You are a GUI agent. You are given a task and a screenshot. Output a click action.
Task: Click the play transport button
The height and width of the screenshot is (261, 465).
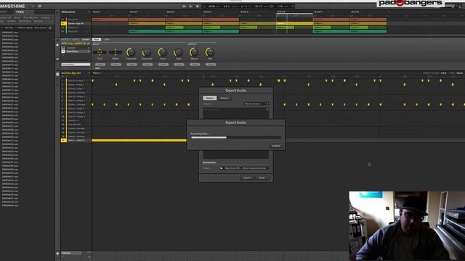(190, 7)
